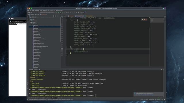
Task: Click the config breadcrumb
Action: pyautogui.click(x=37, y=14)
